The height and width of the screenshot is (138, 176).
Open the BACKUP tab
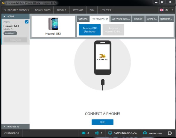click(x=138, y=19)
